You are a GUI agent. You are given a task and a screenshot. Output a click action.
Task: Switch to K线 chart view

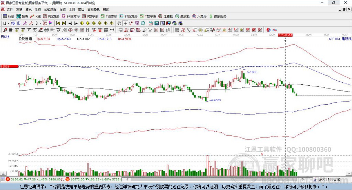[35, 16]
